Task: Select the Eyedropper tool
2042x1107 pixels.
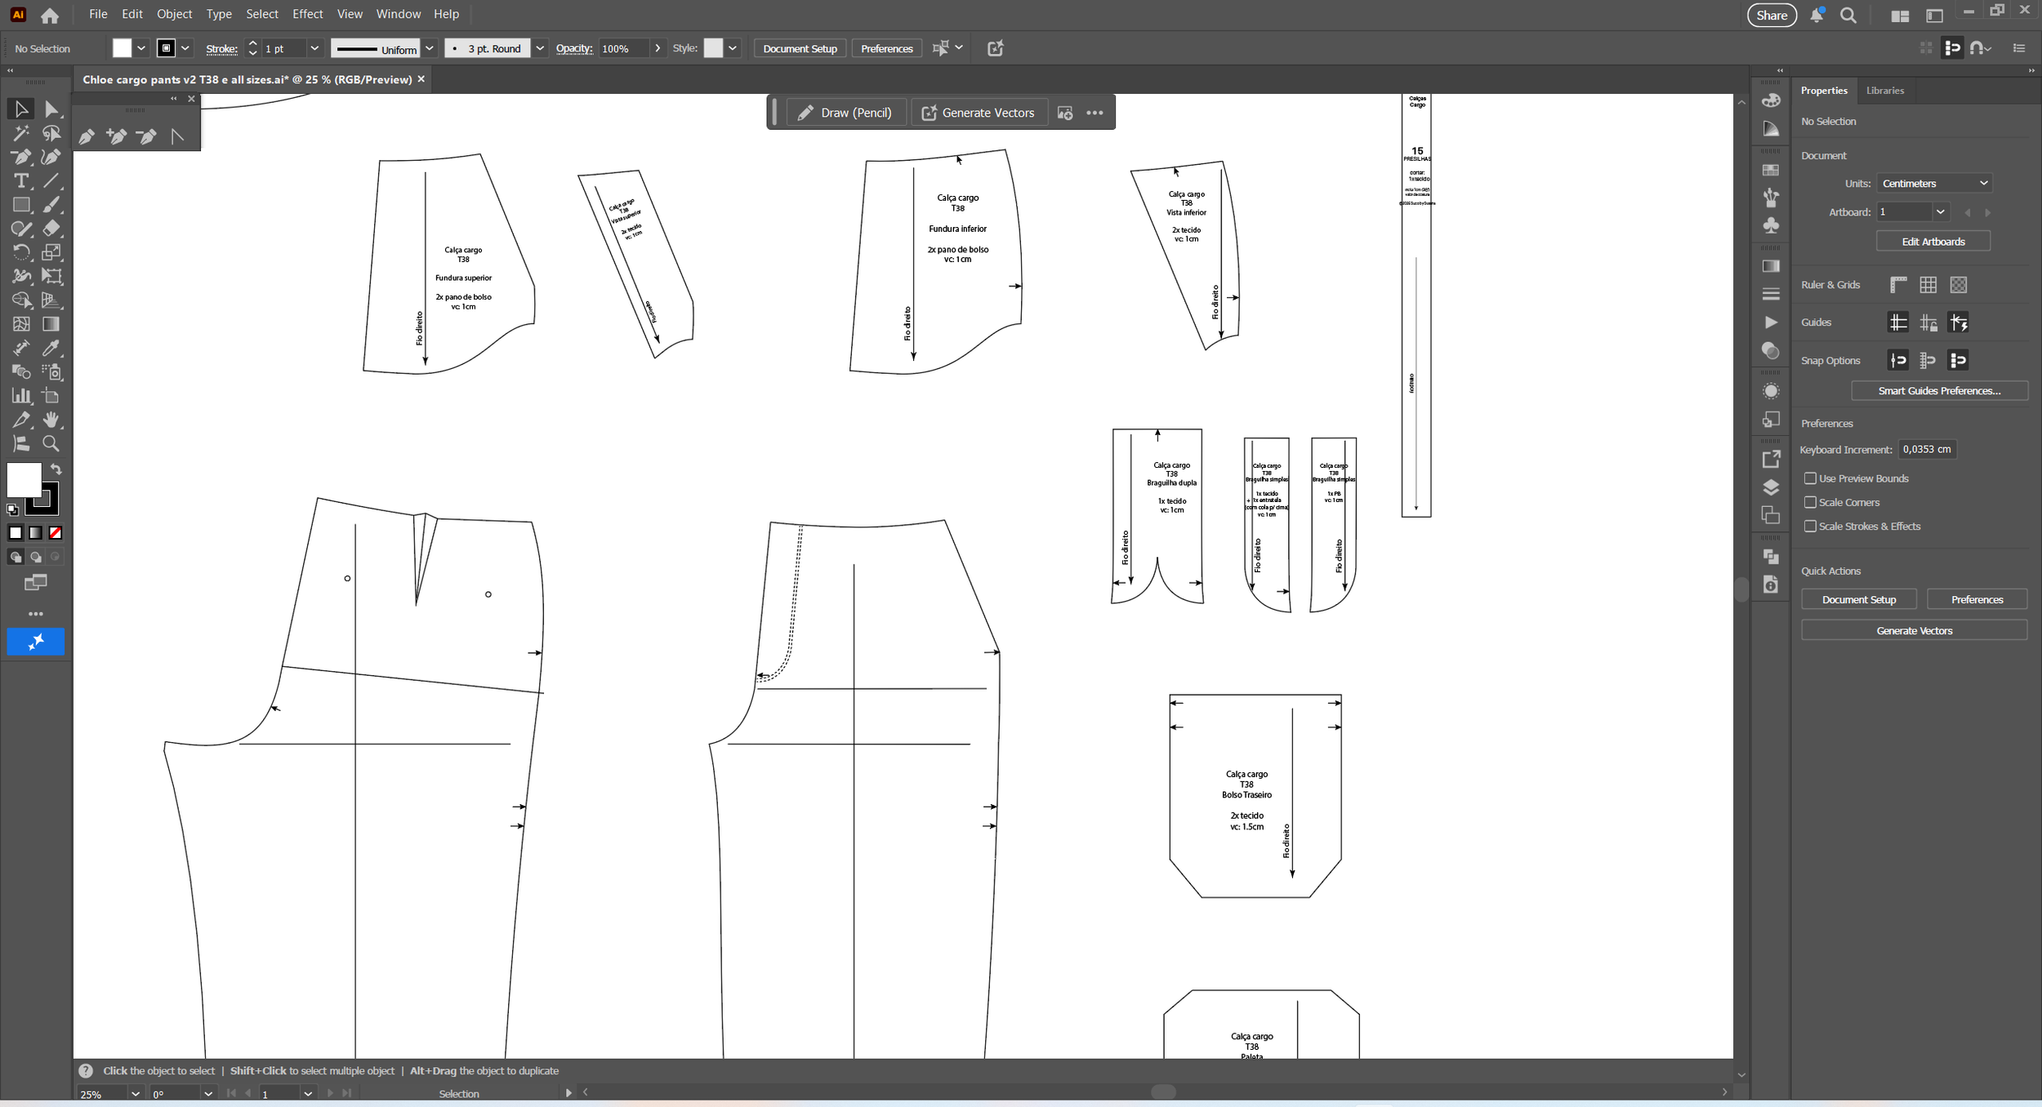Action: point(51,348)
